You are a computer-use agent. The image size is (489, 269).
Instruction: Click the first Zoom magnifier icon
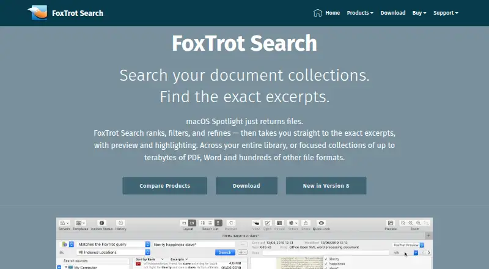click(403, 223)
